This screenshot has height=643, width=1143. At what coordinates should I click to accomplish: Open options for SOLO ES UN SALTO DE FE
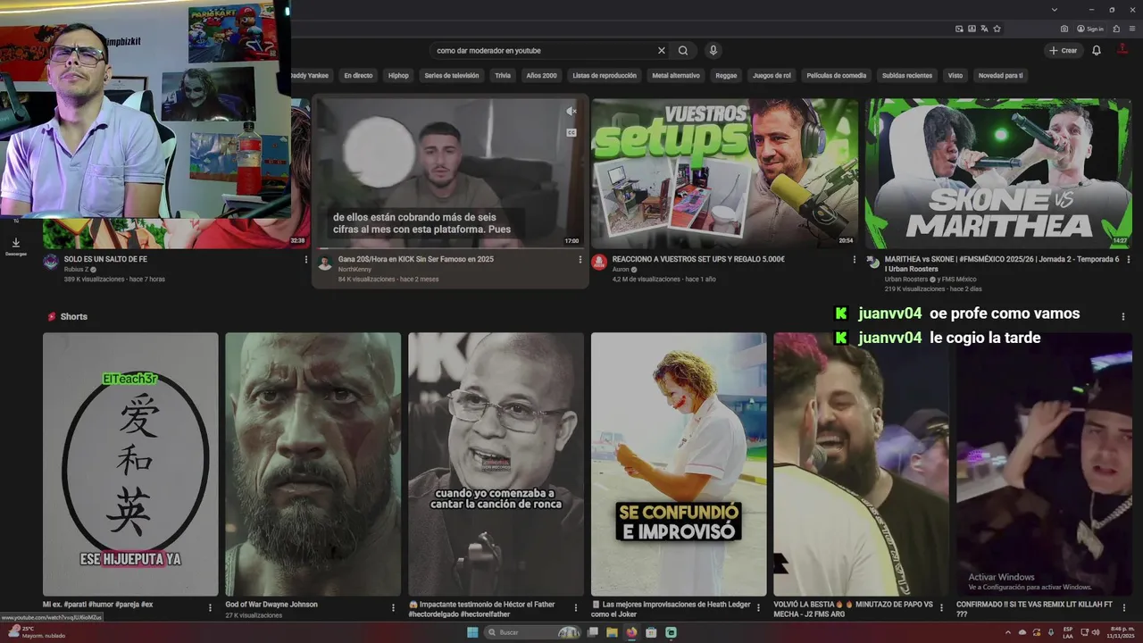[306, 260]
